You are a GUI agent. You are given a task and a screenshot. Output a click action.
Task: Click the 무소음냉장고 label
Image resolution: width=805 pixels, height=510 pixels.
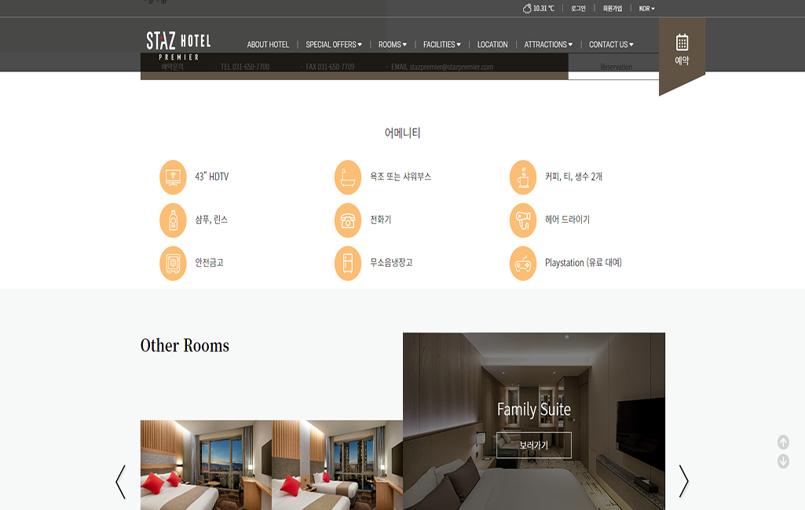(x=391, y=263)
